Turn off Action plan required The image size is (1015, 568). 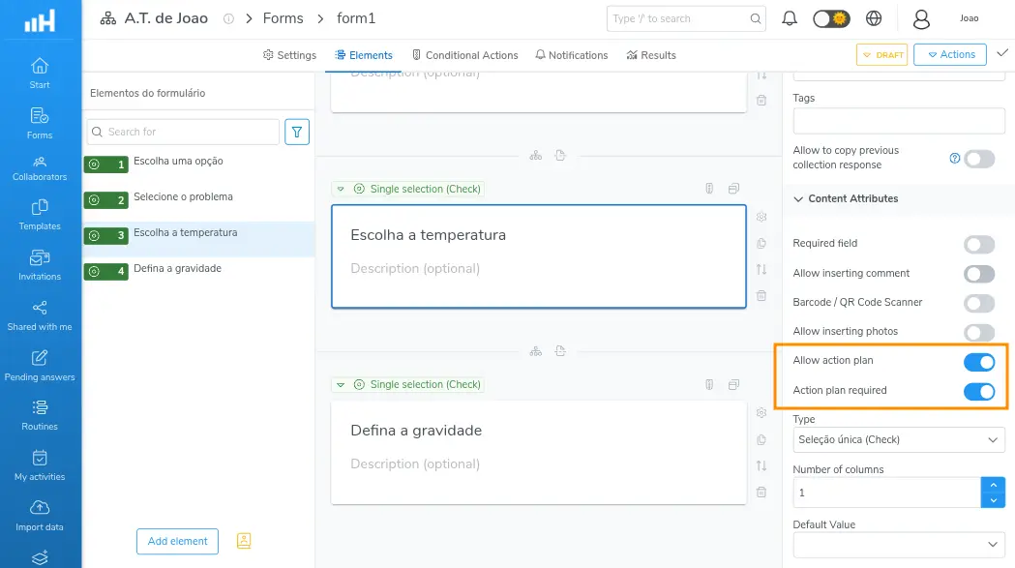point(979,391)
